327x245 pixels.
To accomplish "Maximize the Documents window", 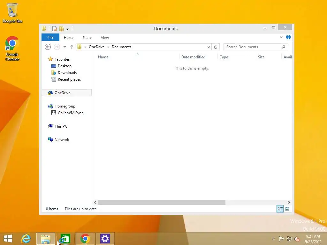I will pos(274,27).
